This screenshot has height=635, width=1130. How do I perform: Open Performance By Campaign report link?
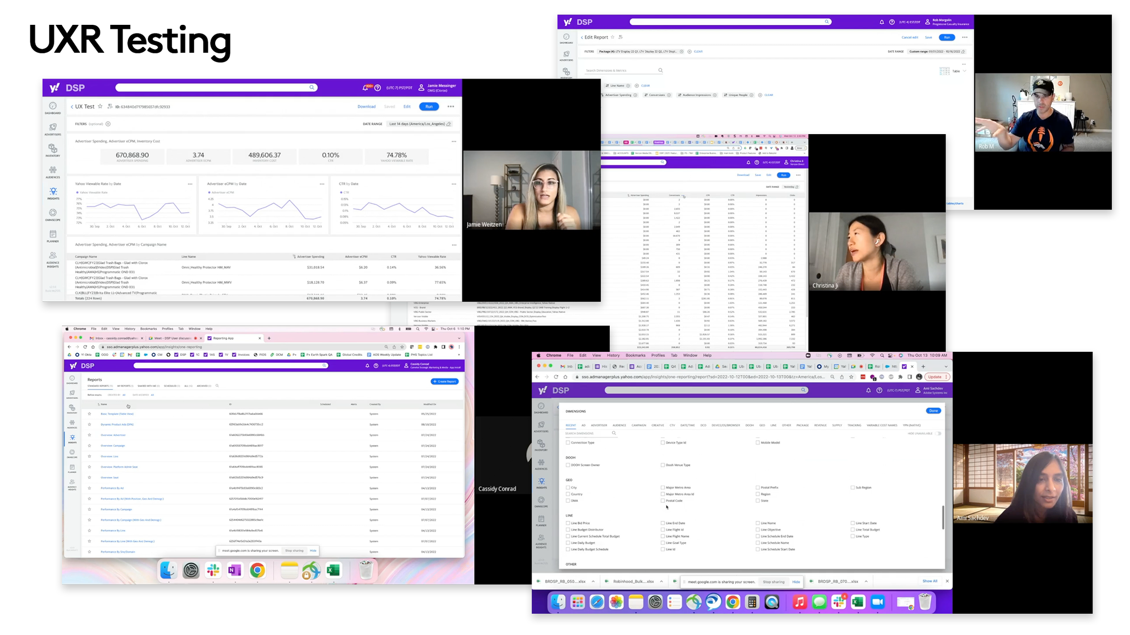coord(116,509)
